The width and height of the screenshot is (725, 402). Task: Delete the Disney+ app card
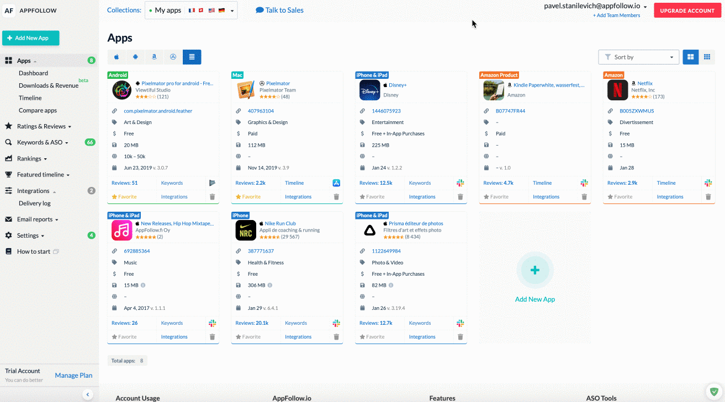[461, 197]
